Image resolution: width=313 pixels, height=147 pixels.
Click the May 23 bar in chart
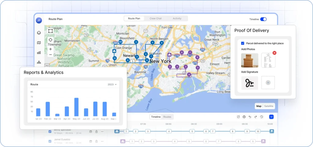click(x=76, y=107)
